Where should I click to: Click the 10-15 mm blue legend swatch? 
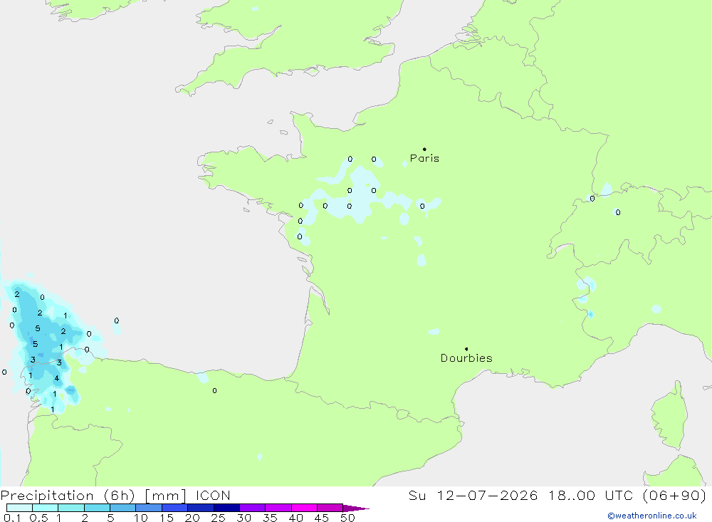149,508
